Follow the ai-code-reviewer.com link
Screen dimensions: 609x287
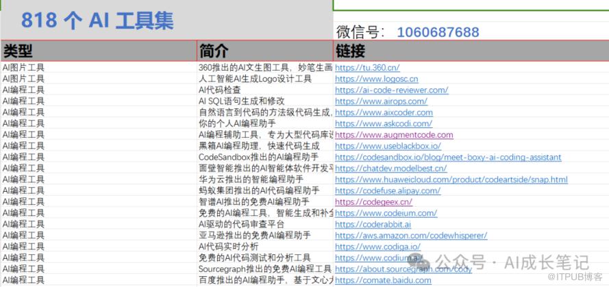[x=392, y=90]
